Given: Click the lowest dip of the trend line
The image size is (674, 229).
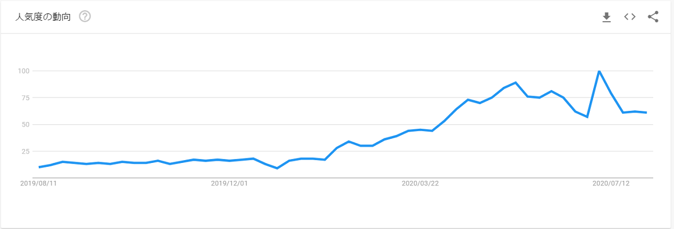Looking at the screenshot, I should coord(277,168).
